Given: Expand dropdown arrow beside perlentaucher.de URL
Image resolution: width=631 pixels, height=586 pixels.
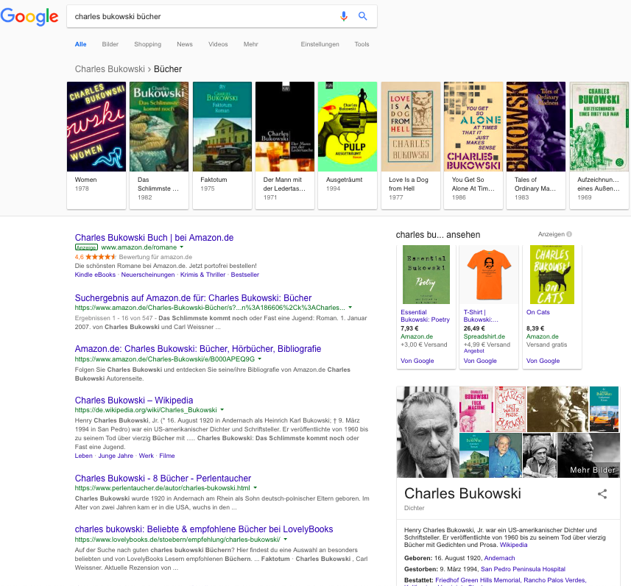Looking at the screenshot, I should tap(255, 487).
